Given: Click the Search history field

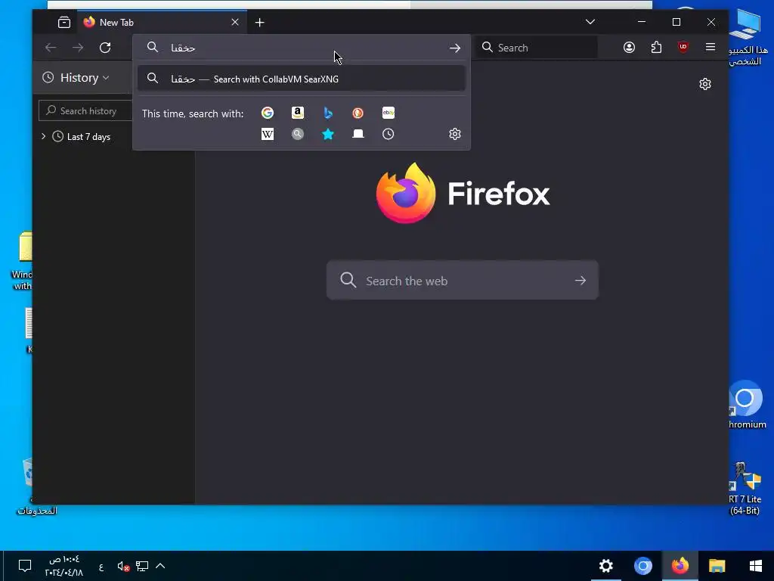Looking at the screenshot, I should coord(85,111).
